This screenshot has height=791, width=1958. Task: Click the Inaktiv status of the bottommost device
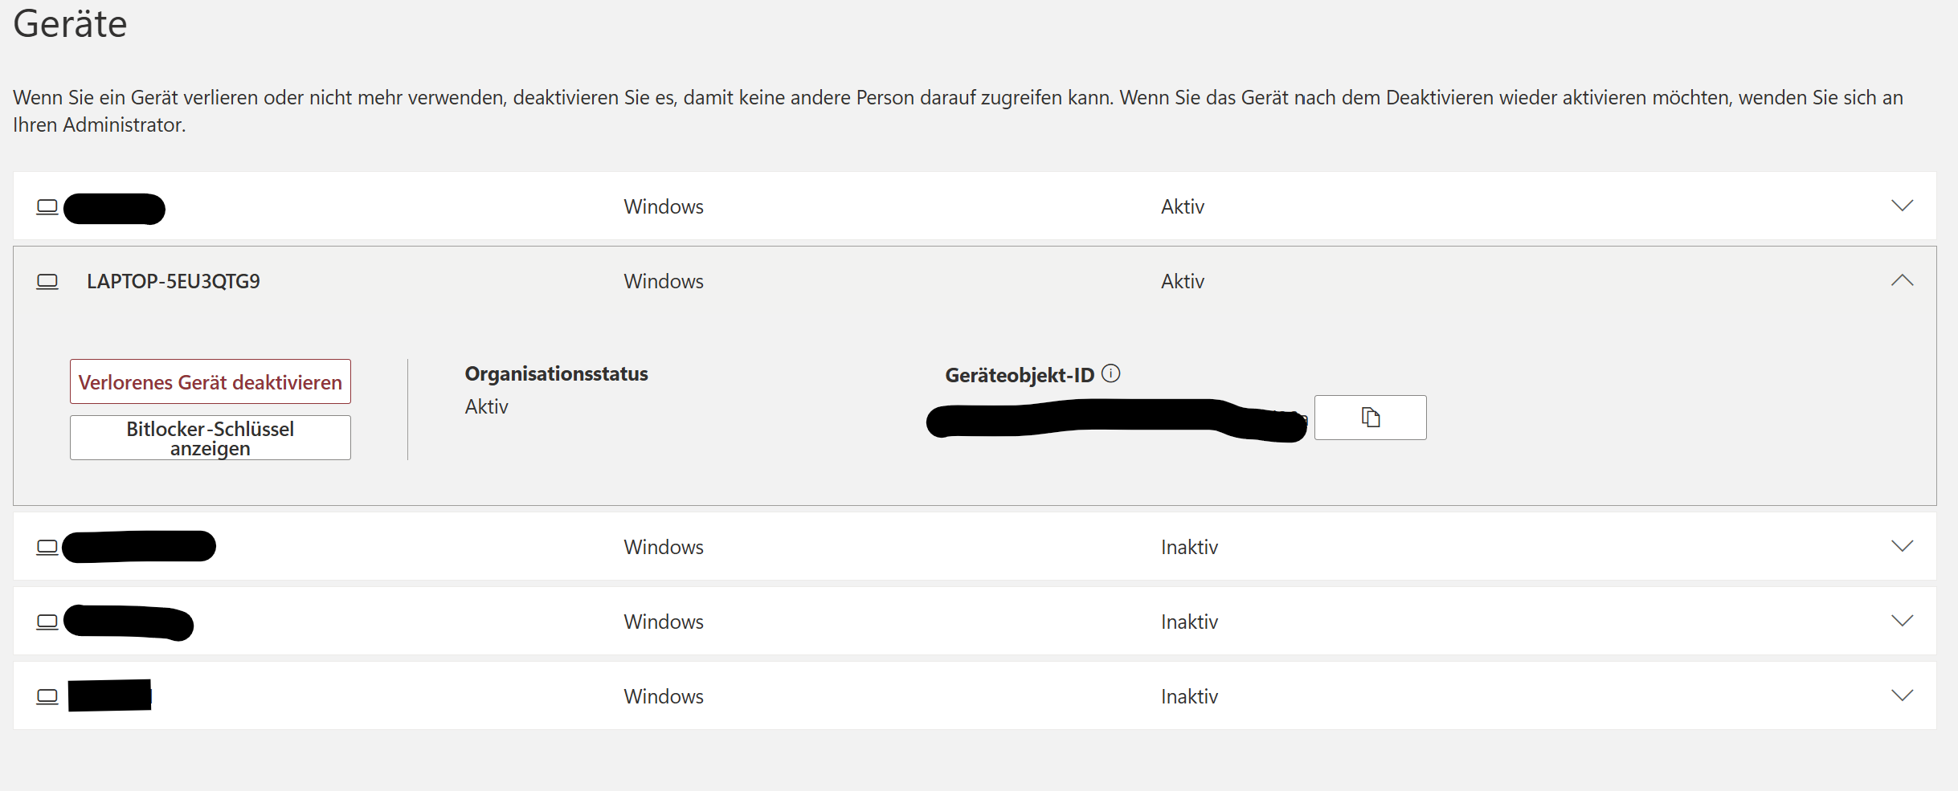[x=1189, y=697]
